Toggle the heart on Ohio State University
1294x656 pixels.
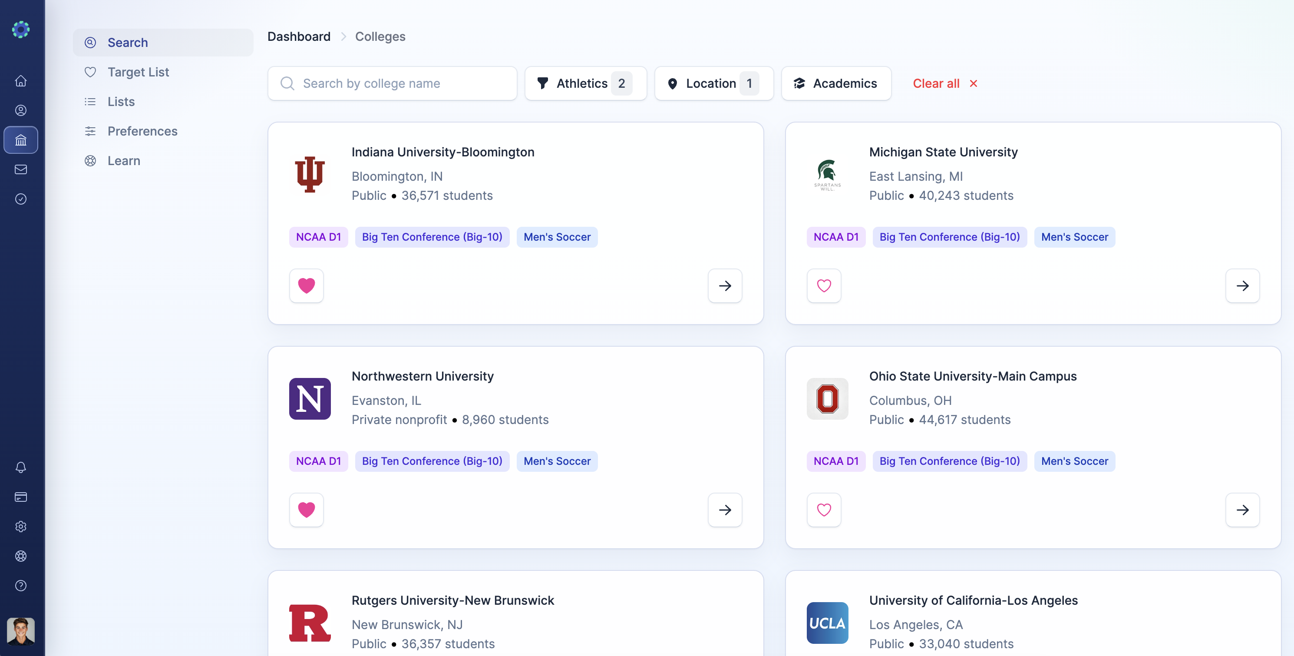824,510
